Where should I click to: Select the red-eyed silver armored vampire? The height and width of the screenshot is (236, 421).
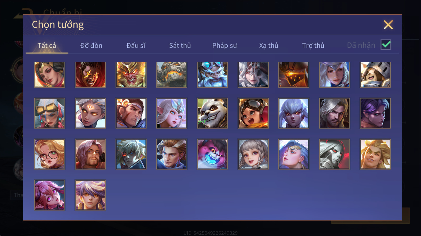coord(334,154)
